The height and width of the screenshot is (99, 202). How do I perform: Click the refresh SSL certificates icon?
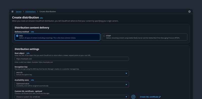(133, 97)
